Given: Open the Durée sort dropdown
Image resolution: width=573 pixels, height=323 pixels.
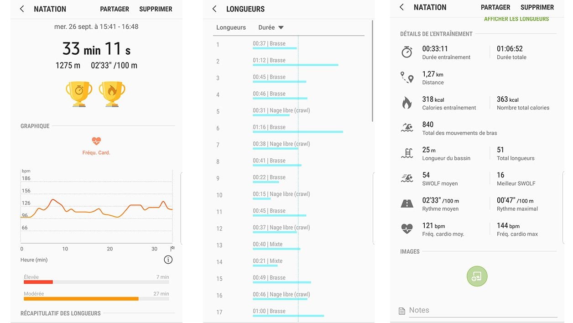Looking at the screenshot, I should point(271,27).
